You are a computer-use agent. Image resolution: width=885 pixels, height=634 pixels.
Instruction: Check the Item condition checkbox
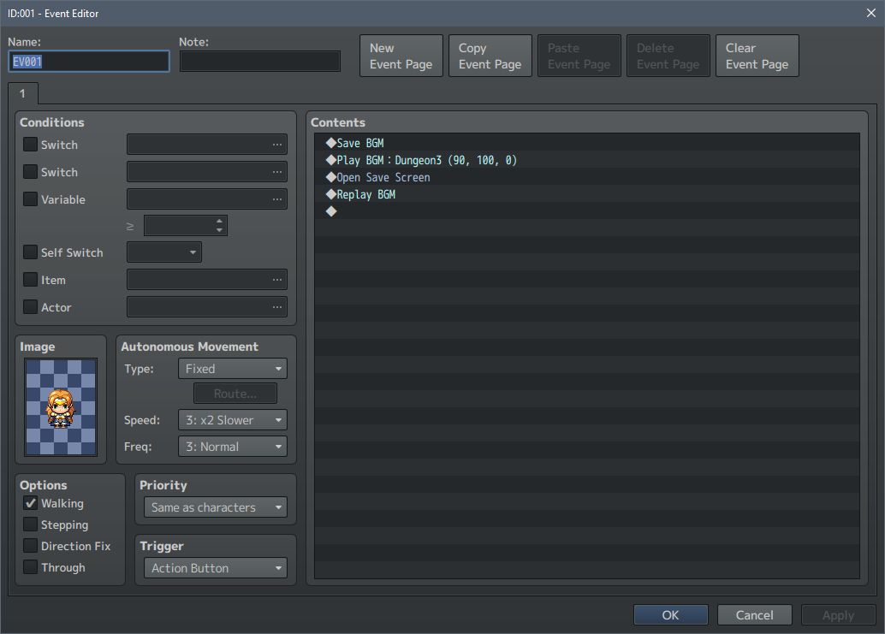pyautogui.click(x=31, y=280)
